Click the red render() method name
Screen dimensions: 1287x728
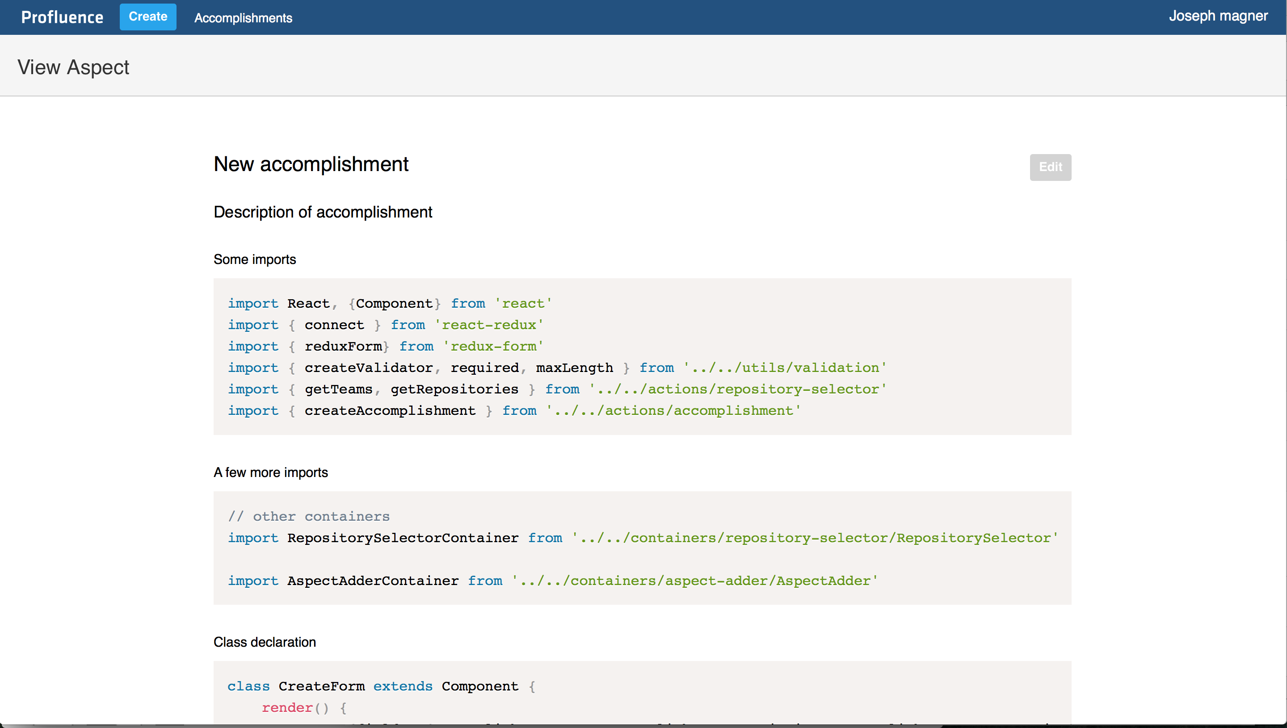[287, 708]
